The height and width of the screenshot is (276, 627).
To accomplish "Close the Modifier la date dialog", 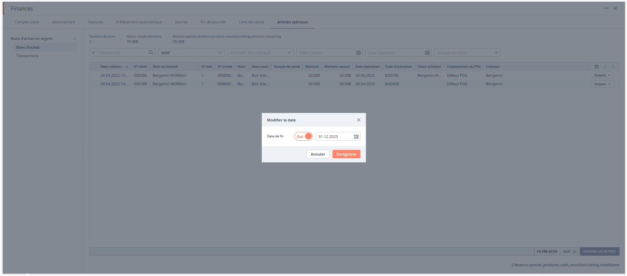I will pos(359,120).
